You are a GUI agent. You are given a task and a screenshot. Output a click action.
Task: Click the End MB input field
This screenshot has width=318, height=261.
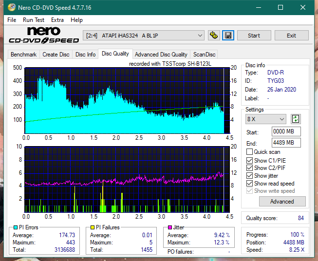click(x=286, y=143)
